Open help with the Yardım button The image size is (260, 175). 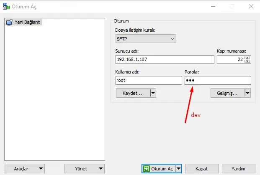238,169
